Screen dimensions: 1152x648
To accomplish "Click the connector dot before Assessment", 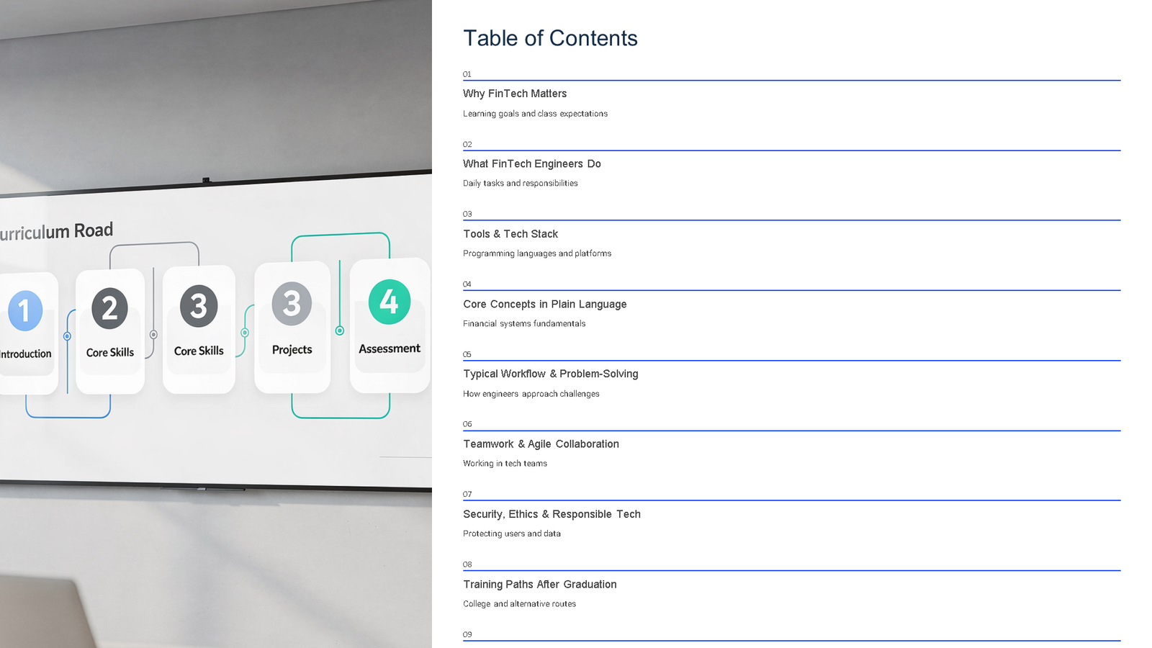I will 339,331.
